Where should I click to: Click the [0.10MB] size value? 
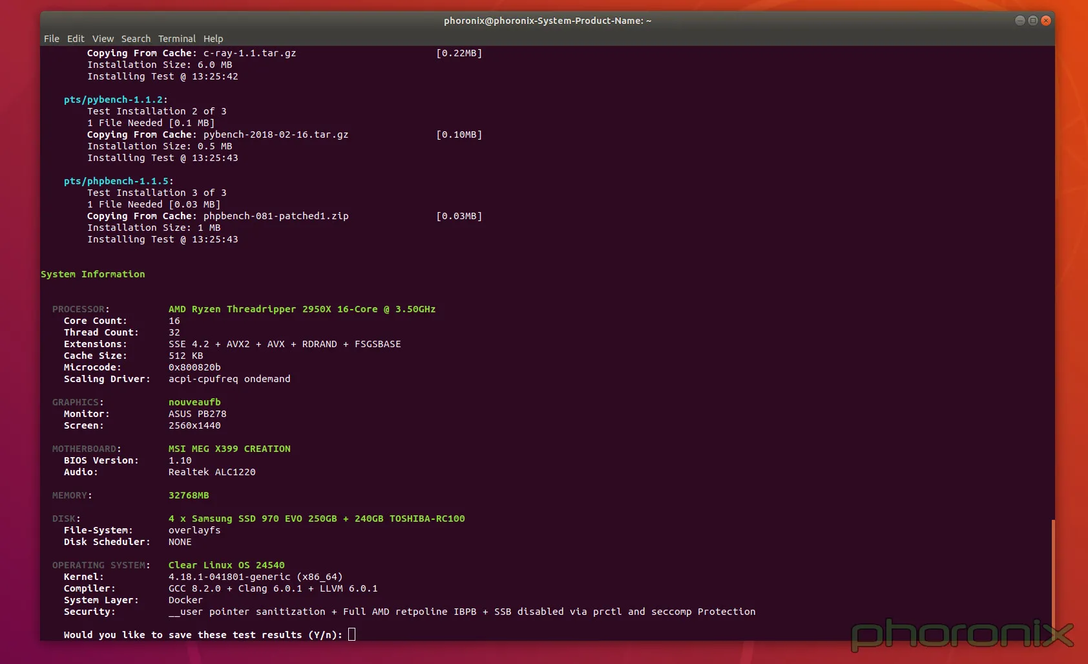click(459, 134)
